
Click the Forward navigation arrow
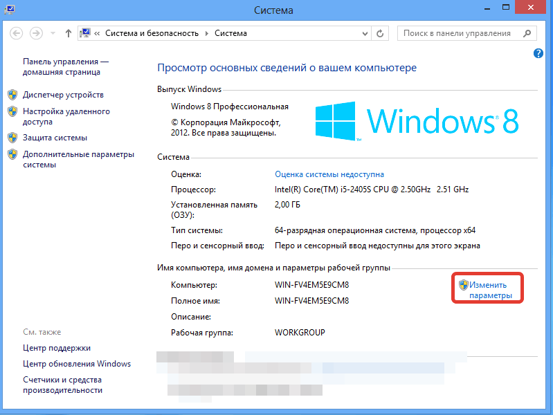tap(36, 33)
